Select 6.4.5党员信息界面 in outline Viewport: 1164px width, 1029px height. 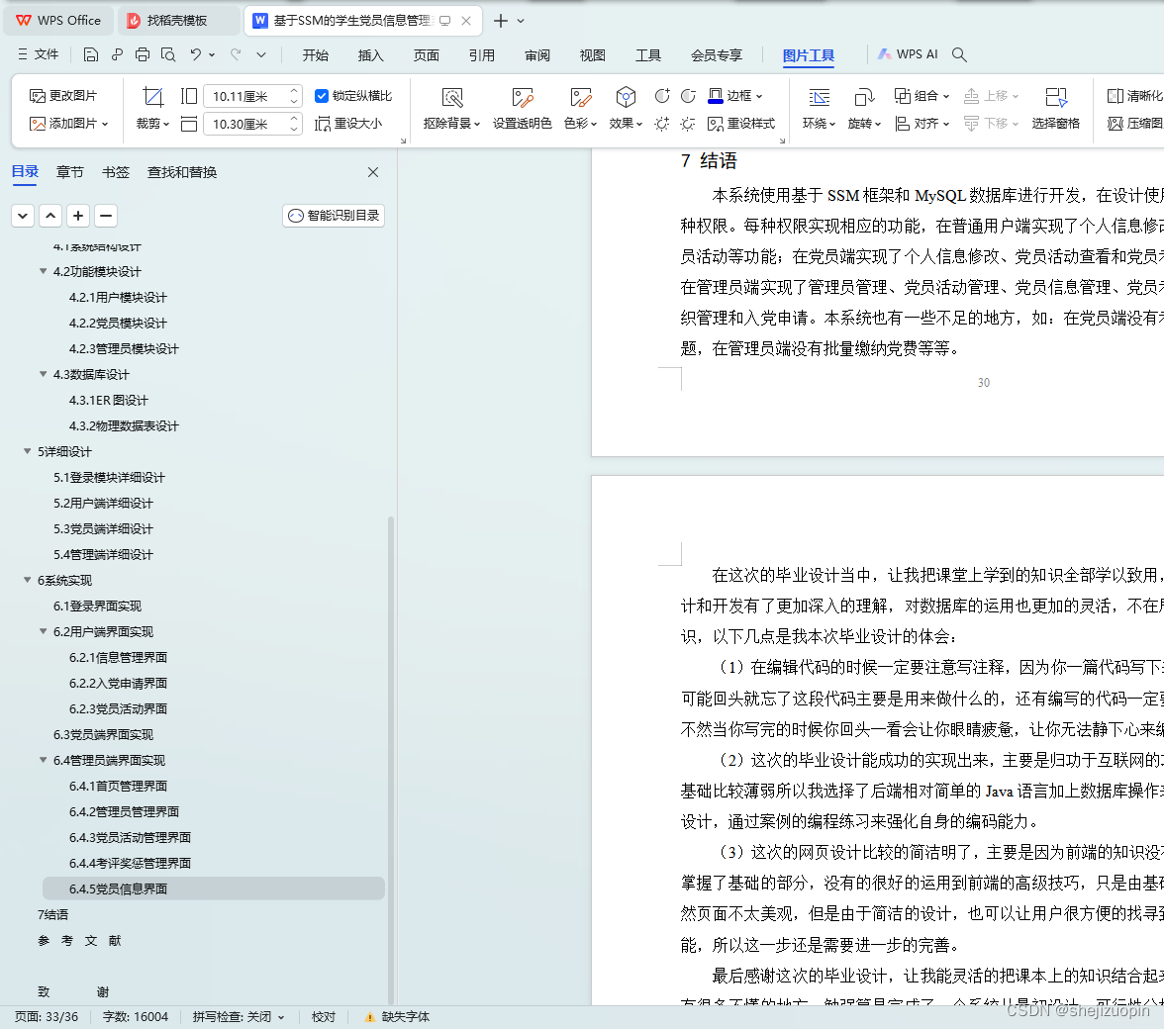[214, 889]
